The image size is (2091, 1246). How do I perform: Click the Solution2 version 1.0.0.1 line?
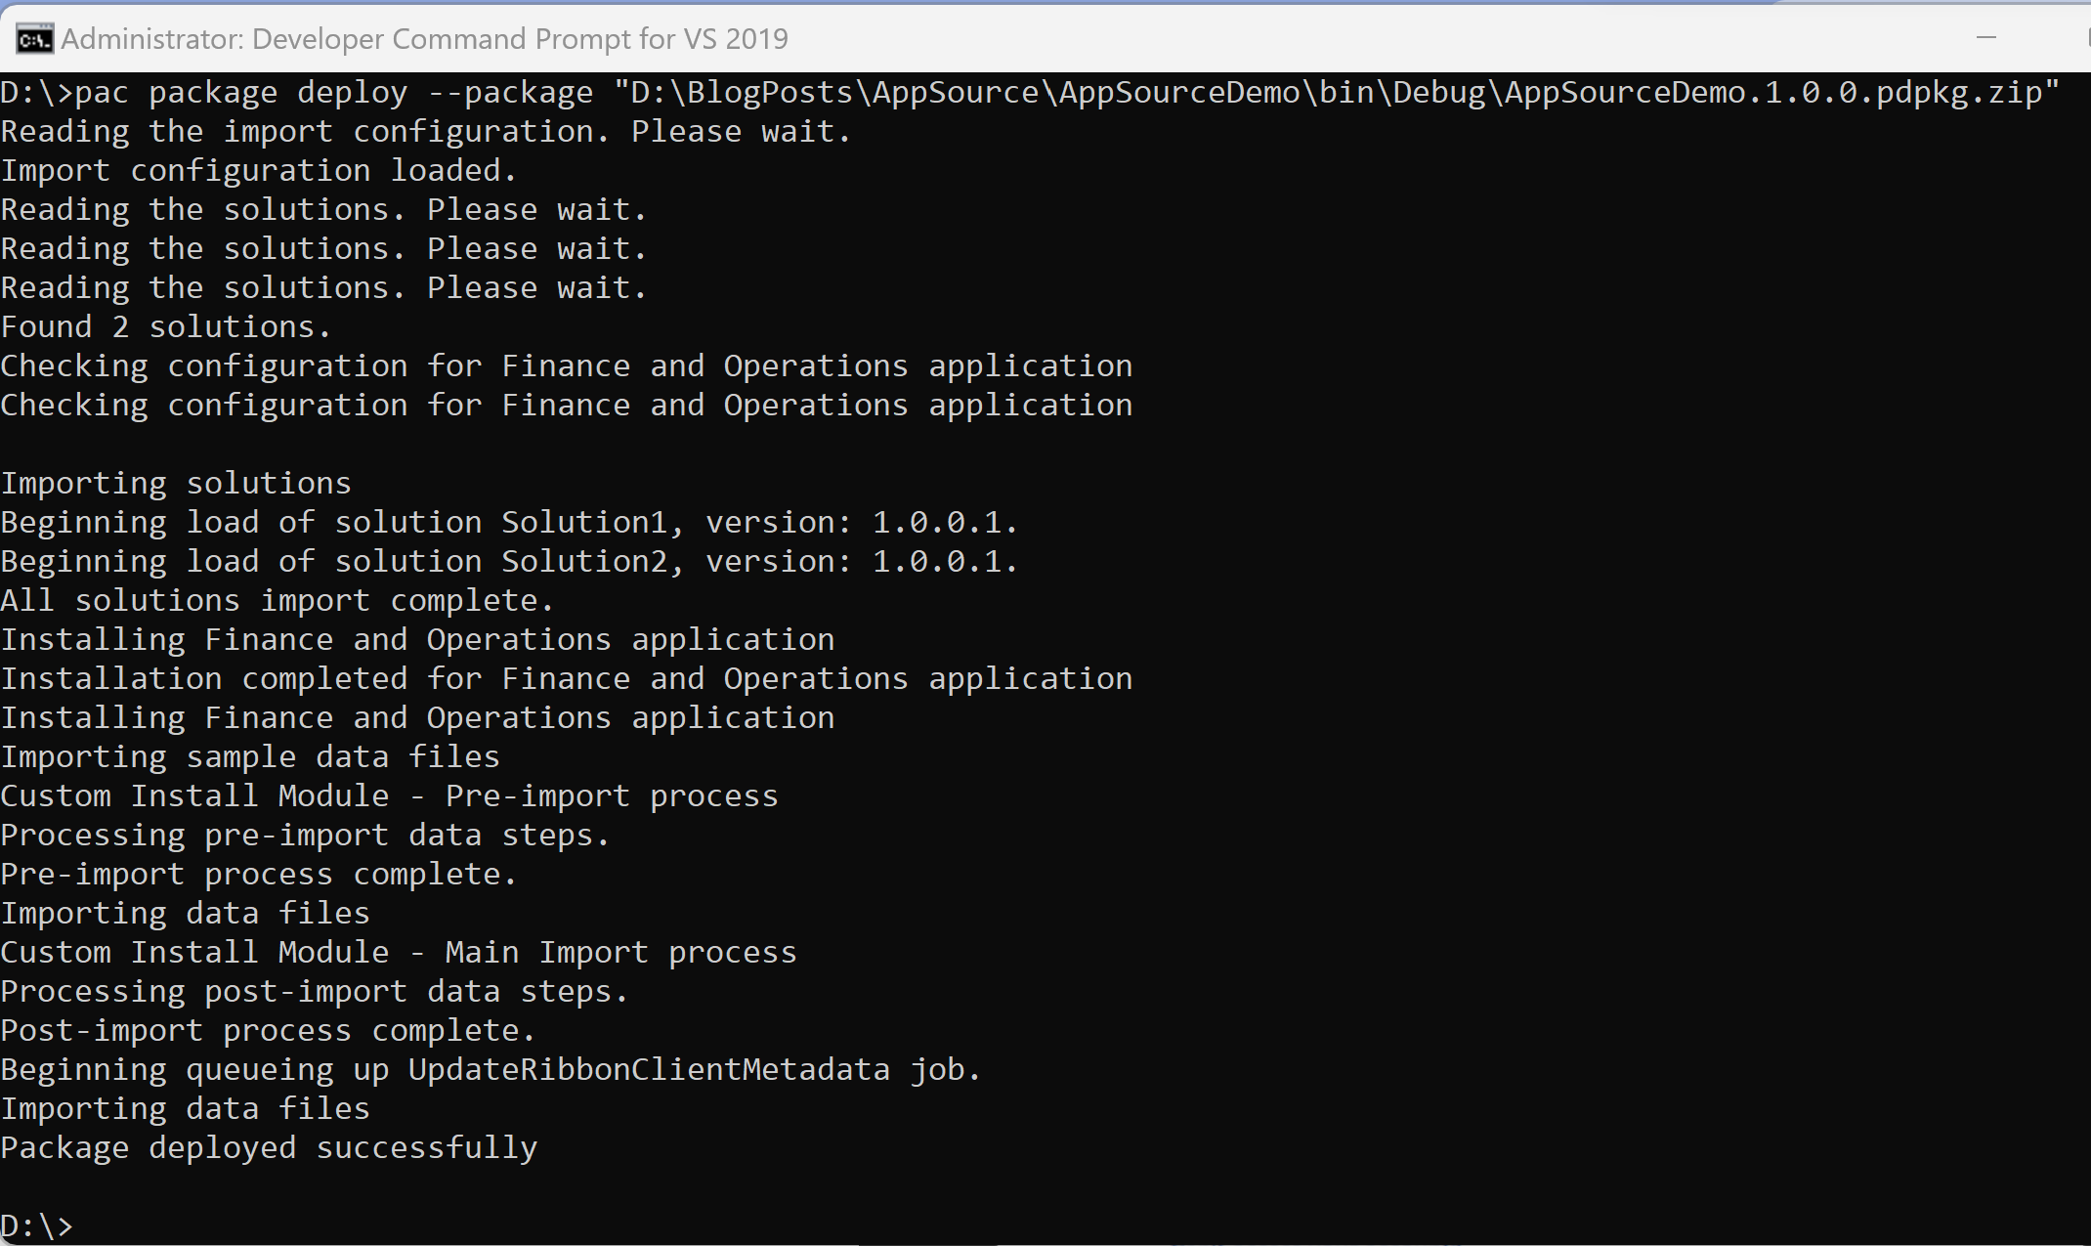[x=508, y=562]
